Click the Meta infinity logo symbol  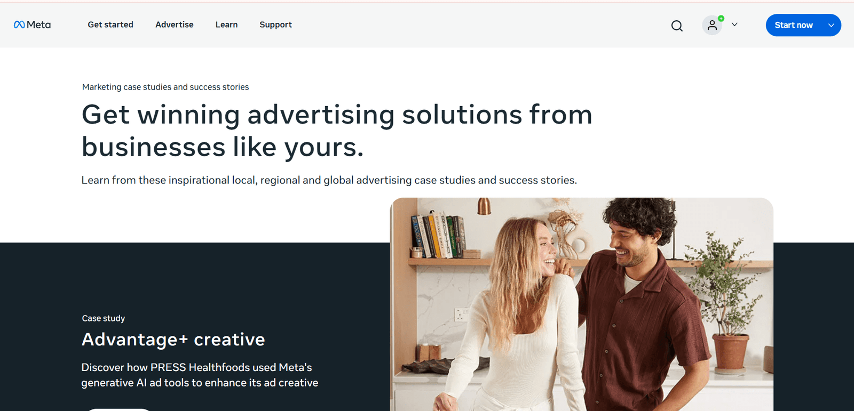point(19,25)
